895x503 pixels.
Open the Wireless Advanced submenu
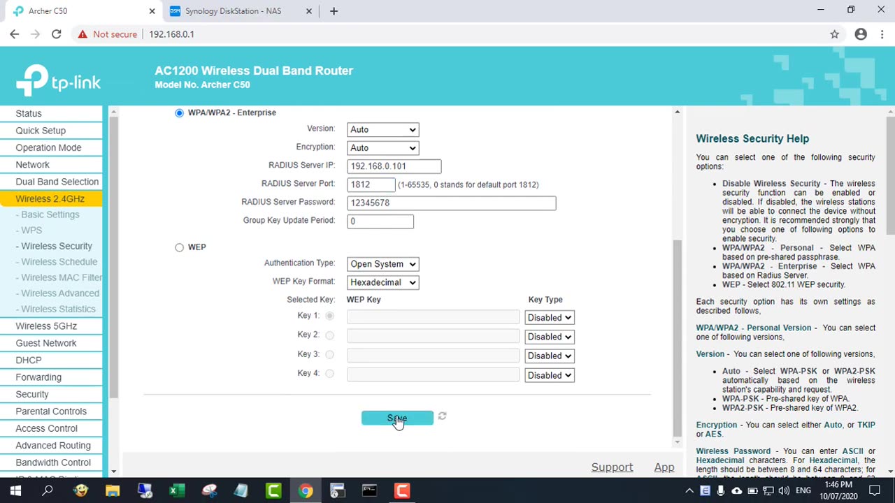click(58, 293)
